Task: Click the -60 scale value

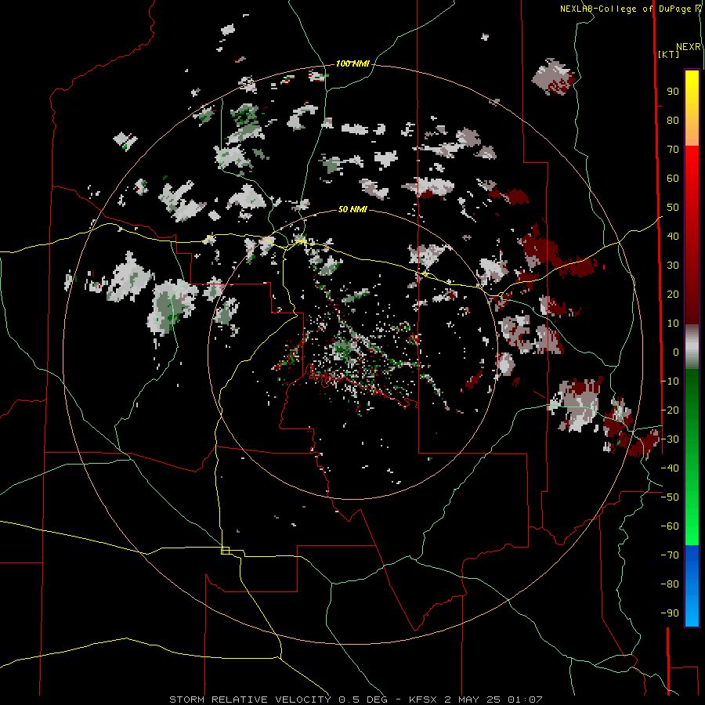Action: [670, 526]
